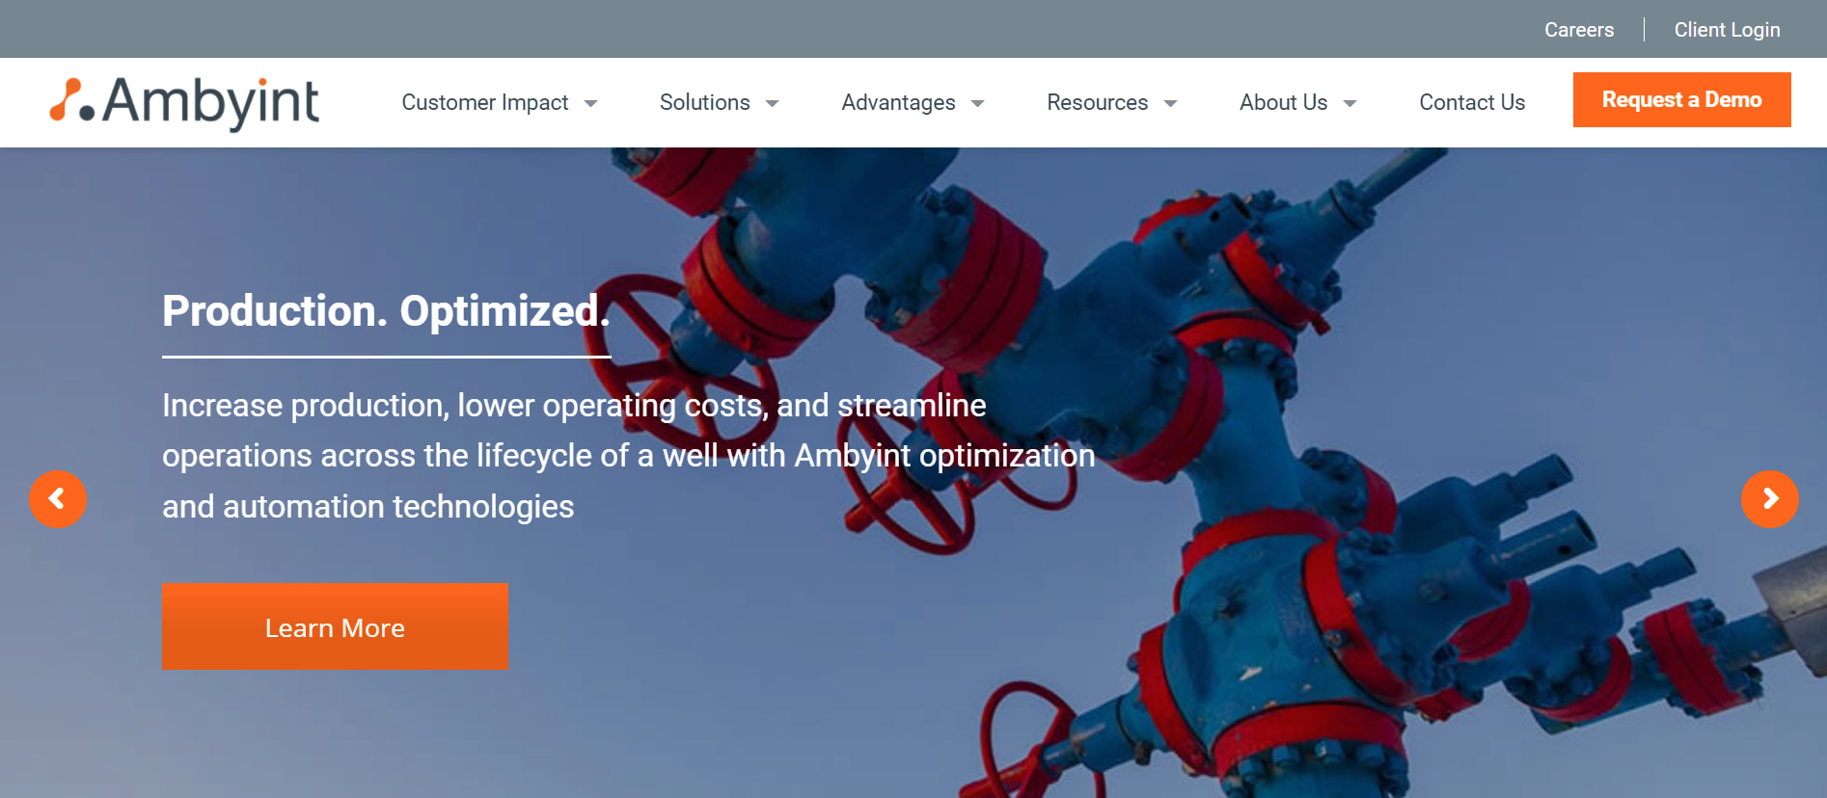
Task: Open the Careers link
Action: [x=1579, y=30]
